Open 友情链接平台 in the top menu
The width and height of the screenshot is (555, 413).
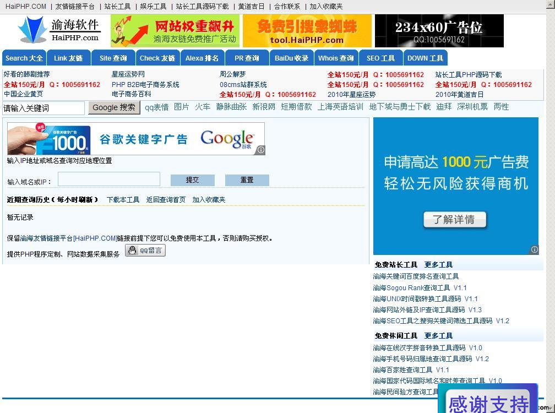pyautogui.click(x=75, y=7)
